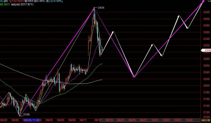Click the current price tag 2306

pos(208,51)
